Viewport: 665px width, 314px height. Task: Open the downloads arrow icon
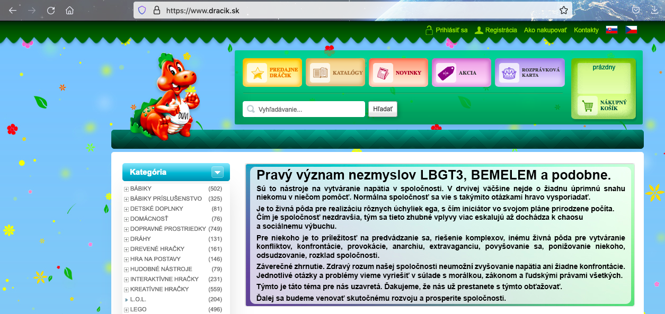654,10
